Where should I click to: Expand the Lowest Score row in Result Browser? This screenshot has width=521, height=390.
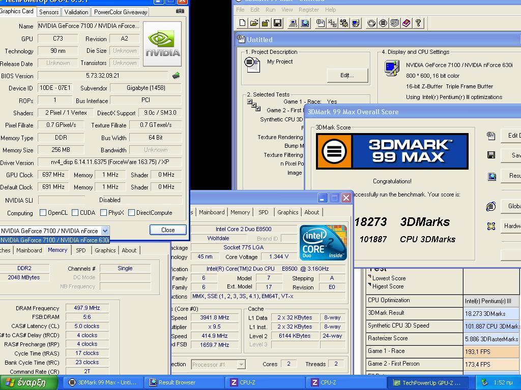tap(369, 277)
